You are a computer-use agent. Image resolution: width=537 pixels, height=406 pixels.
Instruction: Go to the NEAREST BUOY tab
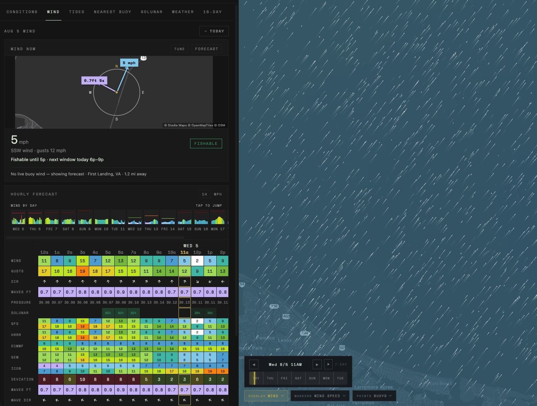pos(113,12)
